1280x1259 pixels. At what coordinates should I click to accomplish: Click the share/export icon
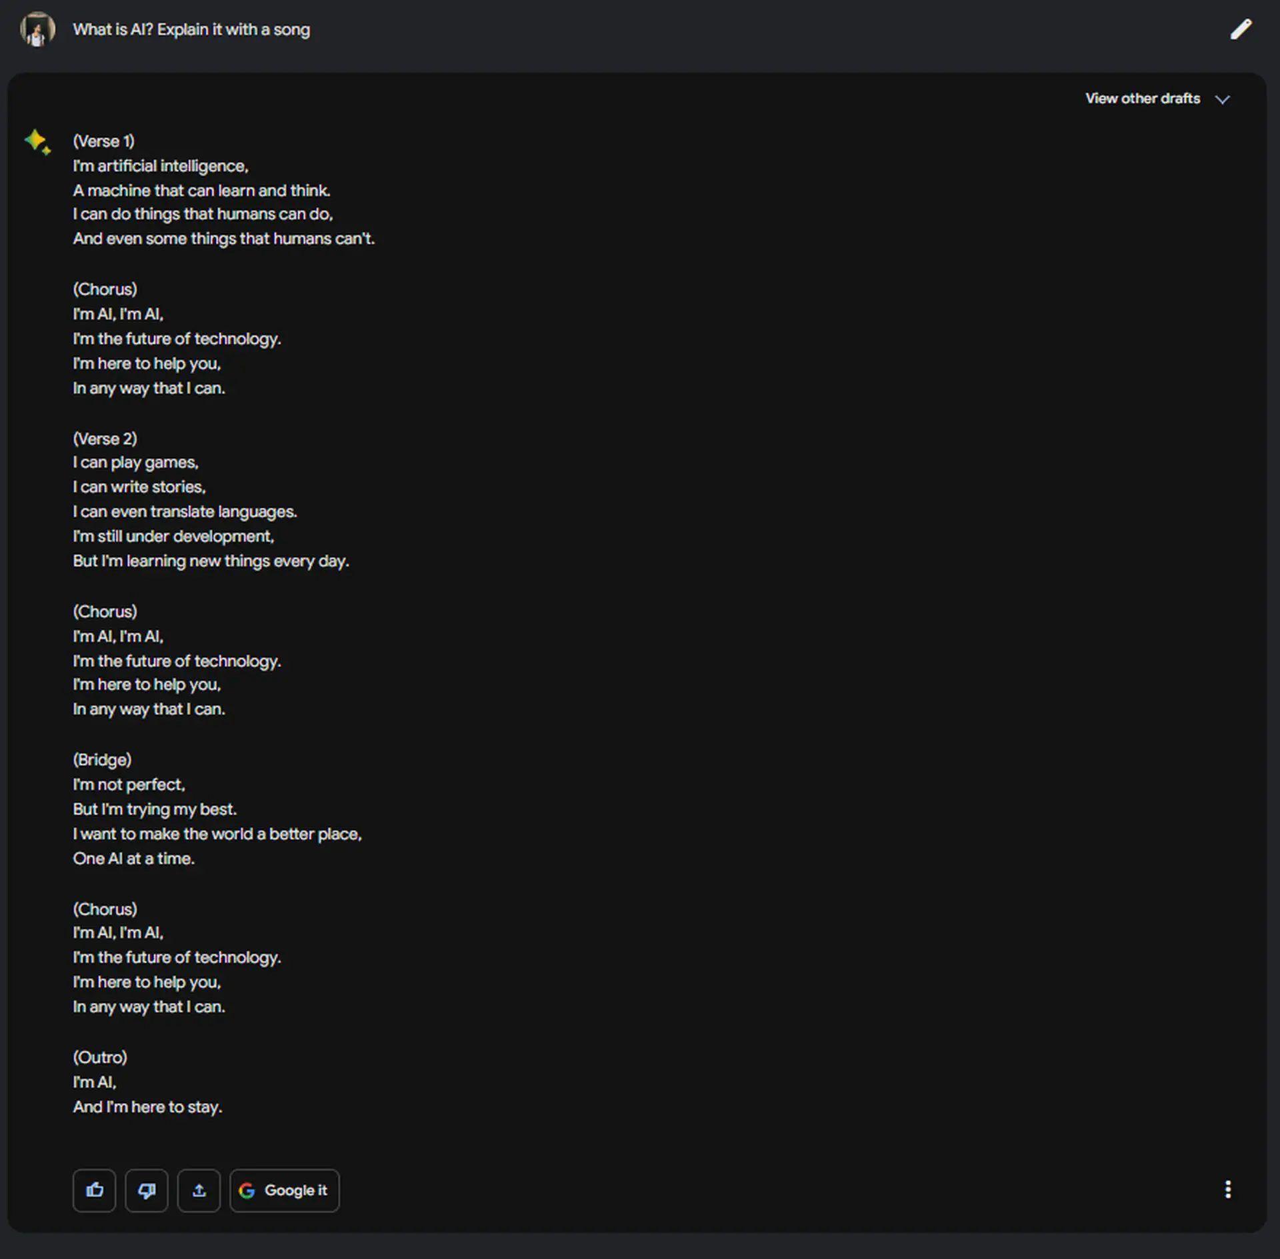pyautogui.click(x=199, y=1190)
